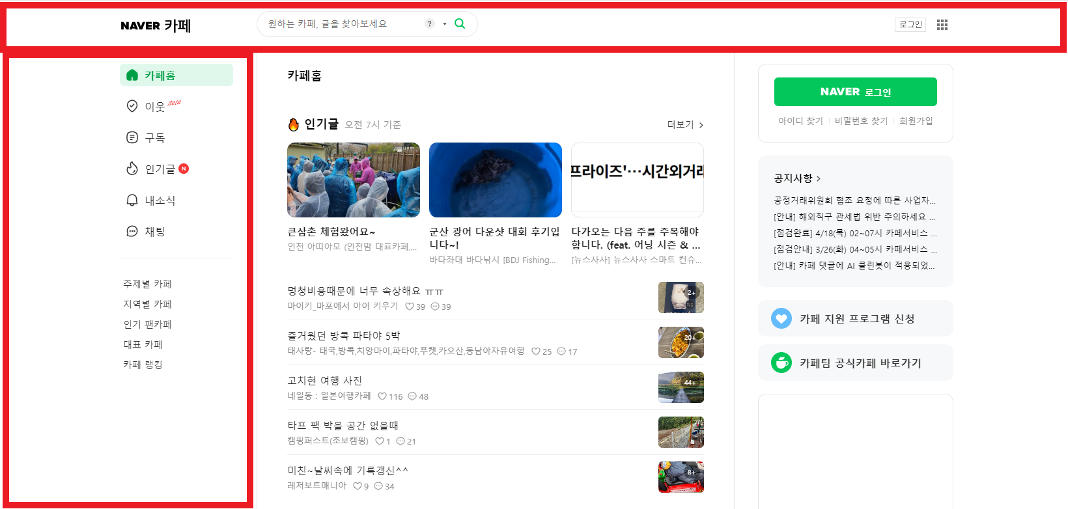Open 큰삼촌 체험왔어요 raincoat thumbnail
1068x509 pixels.
point(354,180)
